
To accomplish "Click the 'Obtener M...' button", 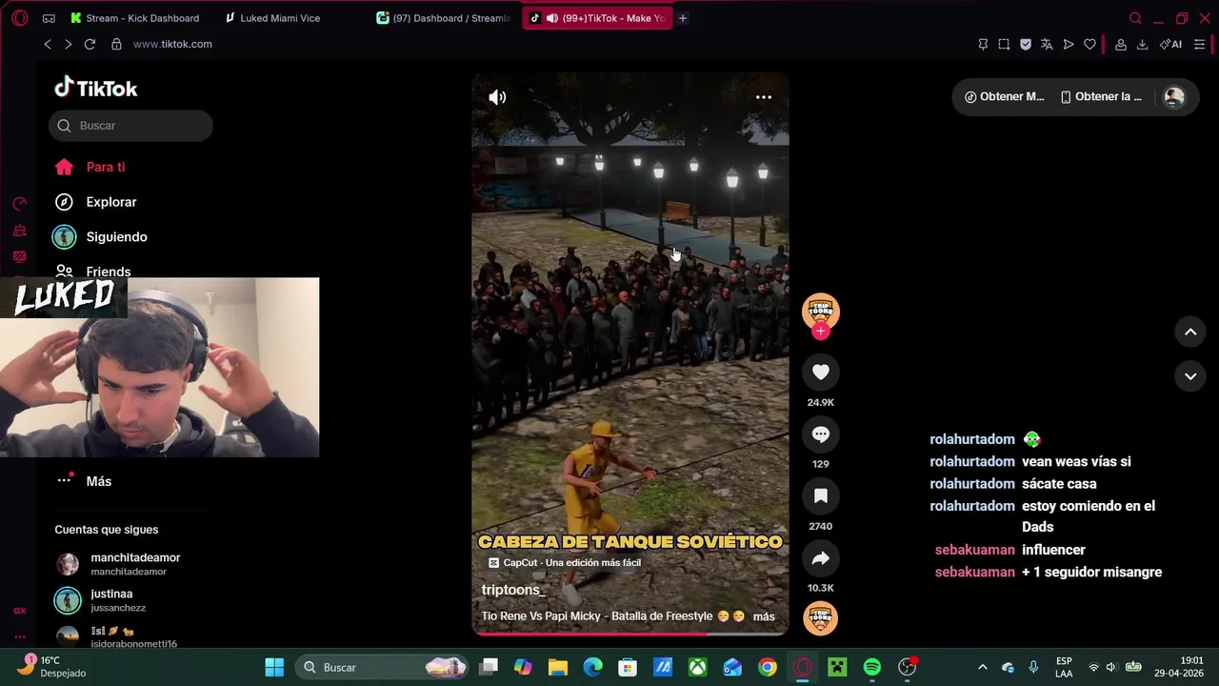I will [1005, 96].
